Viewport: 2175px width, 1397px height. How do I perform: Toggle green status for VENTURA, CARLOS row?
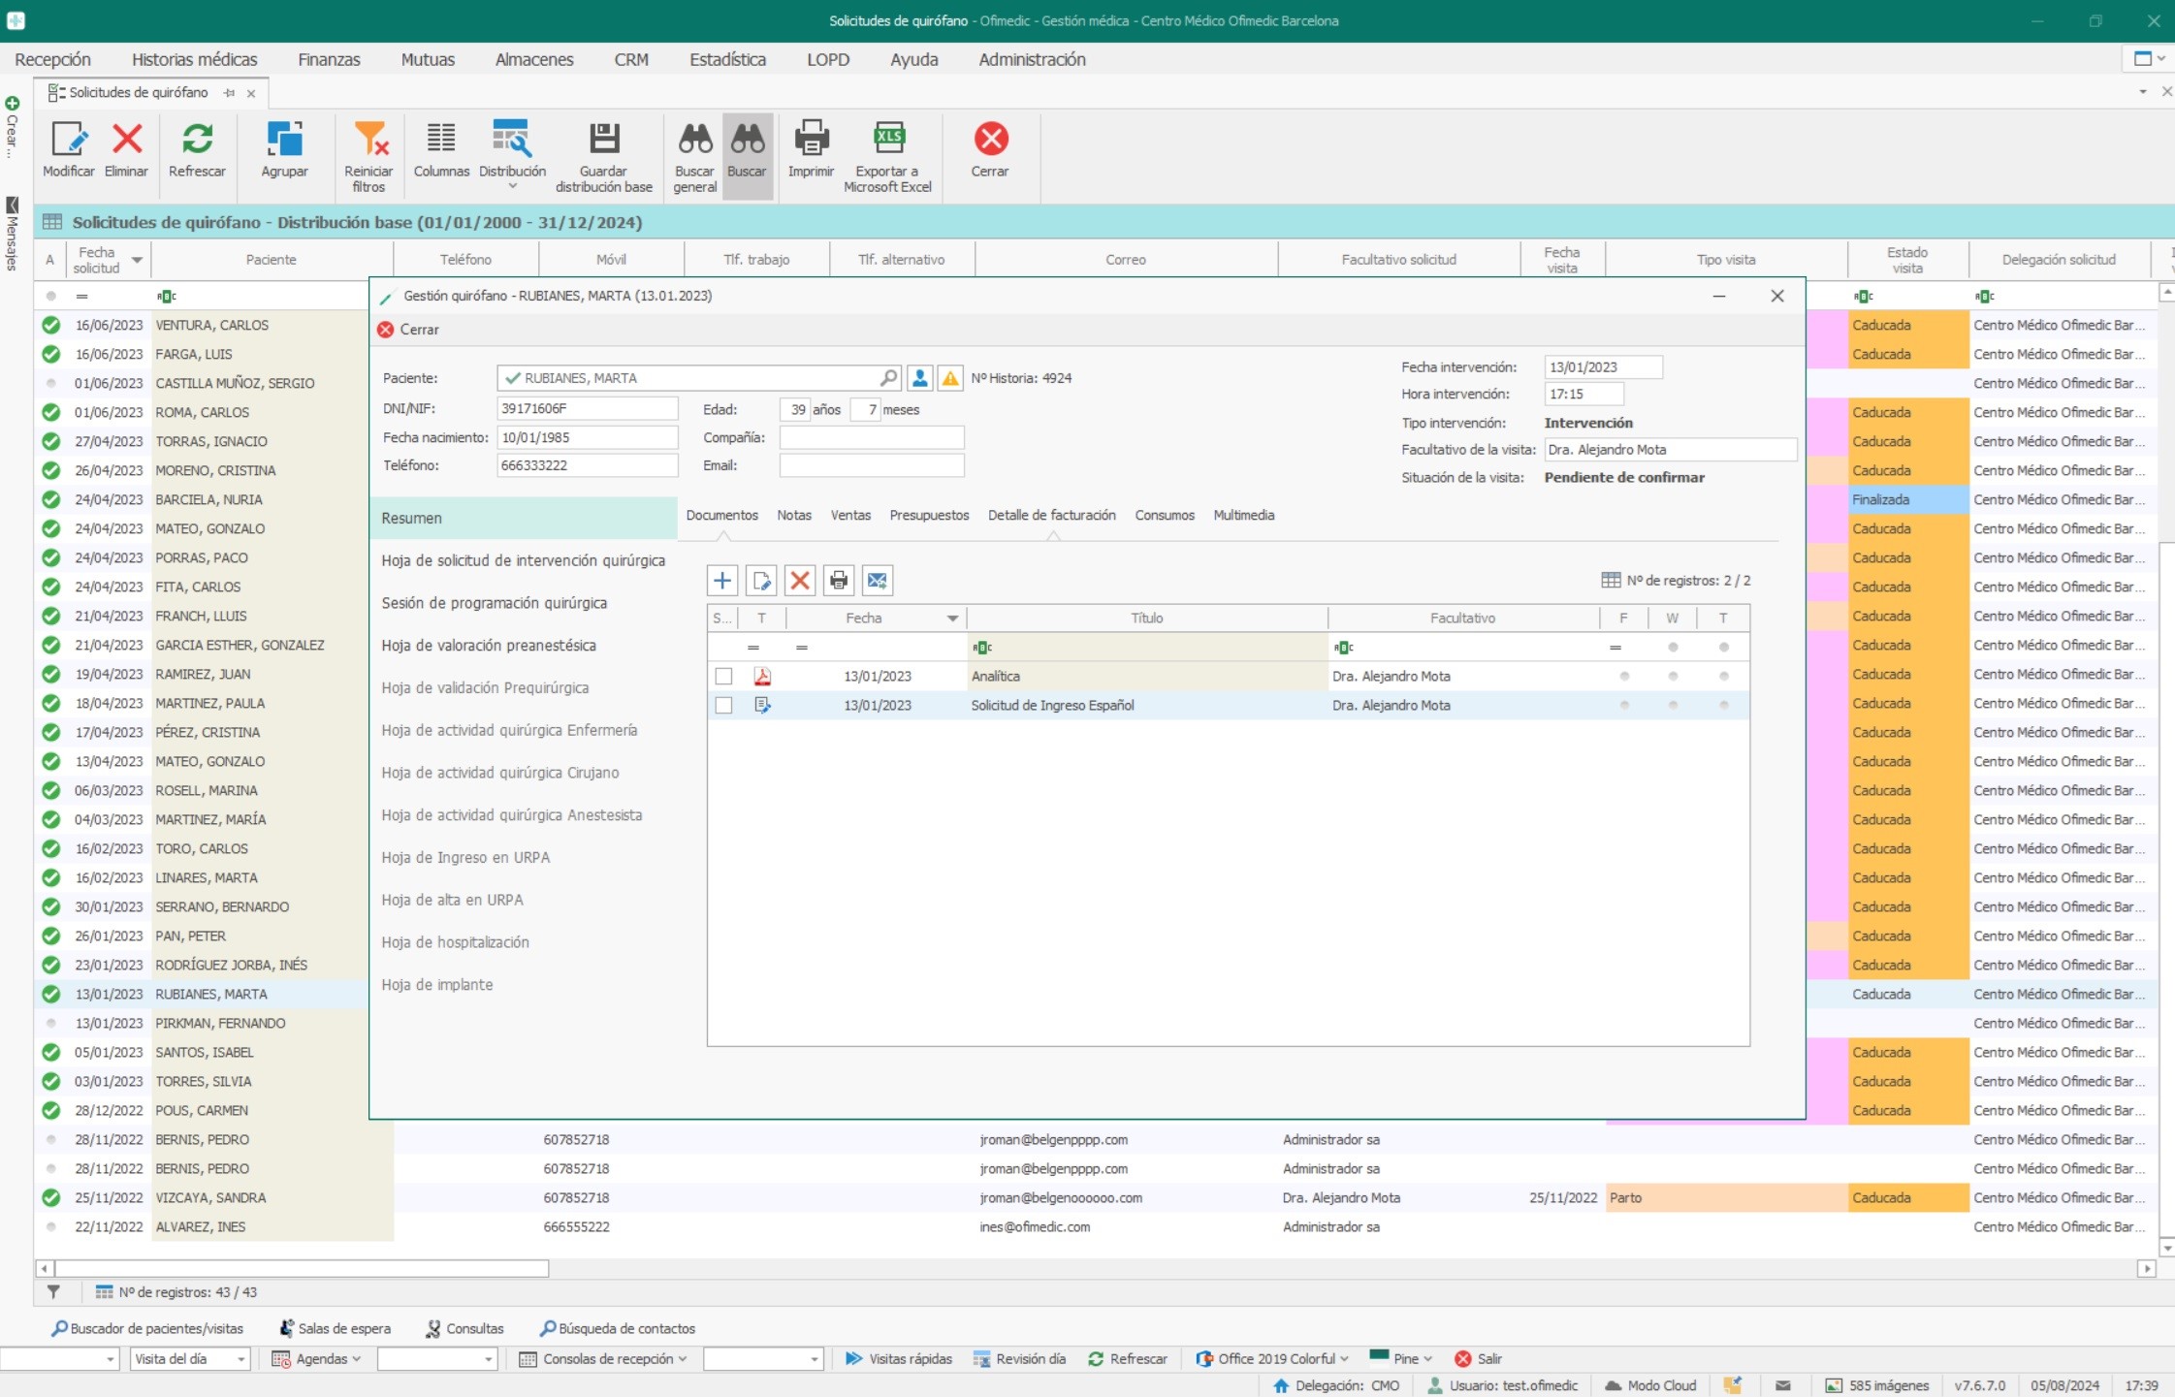pos(51,326)
